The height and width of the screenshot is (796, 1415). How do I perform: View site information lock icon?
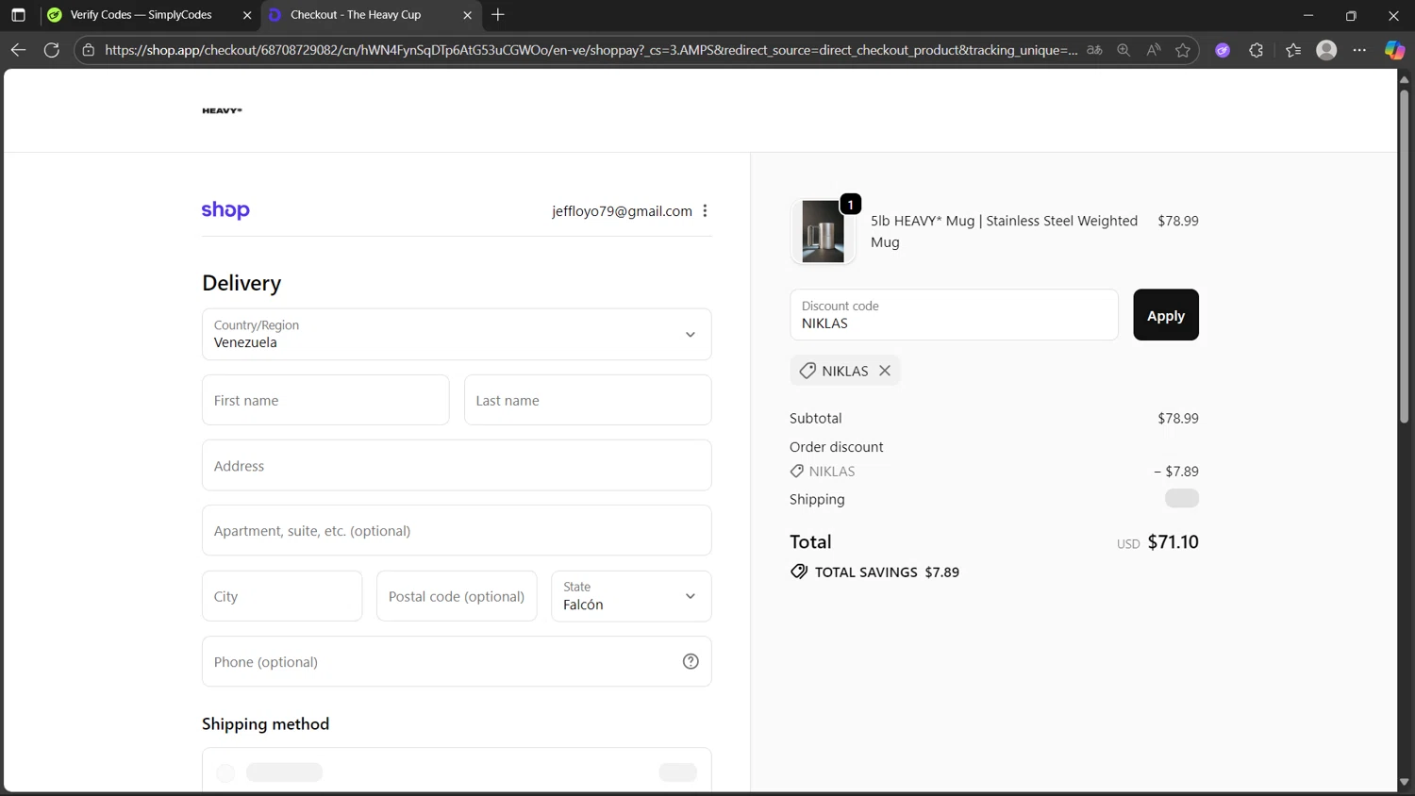coord(89,50)
